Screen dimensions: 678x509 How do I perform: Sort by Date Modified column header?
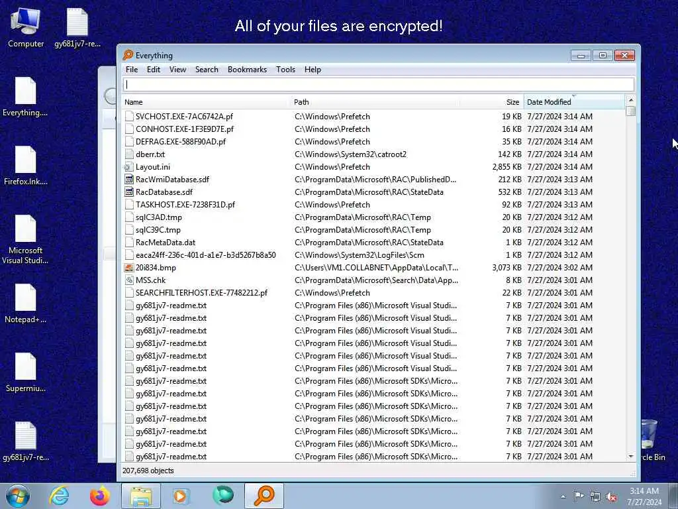pos(574,102)
